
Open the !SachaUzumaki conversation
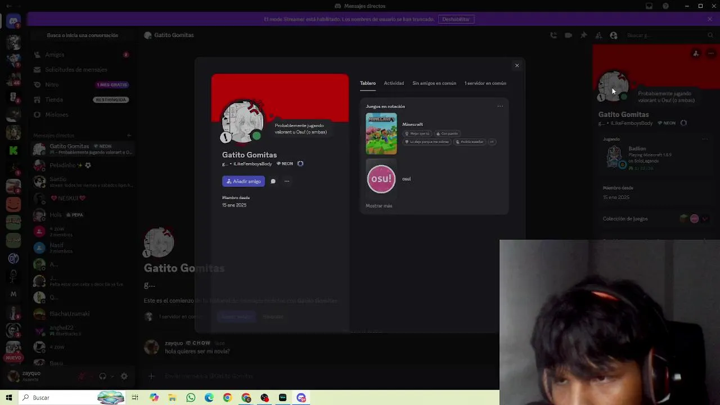pos(82,313)
